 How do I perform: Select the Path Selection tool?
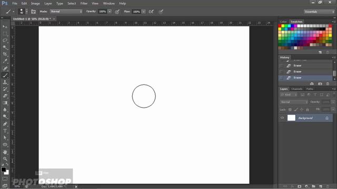click(5, 138)
